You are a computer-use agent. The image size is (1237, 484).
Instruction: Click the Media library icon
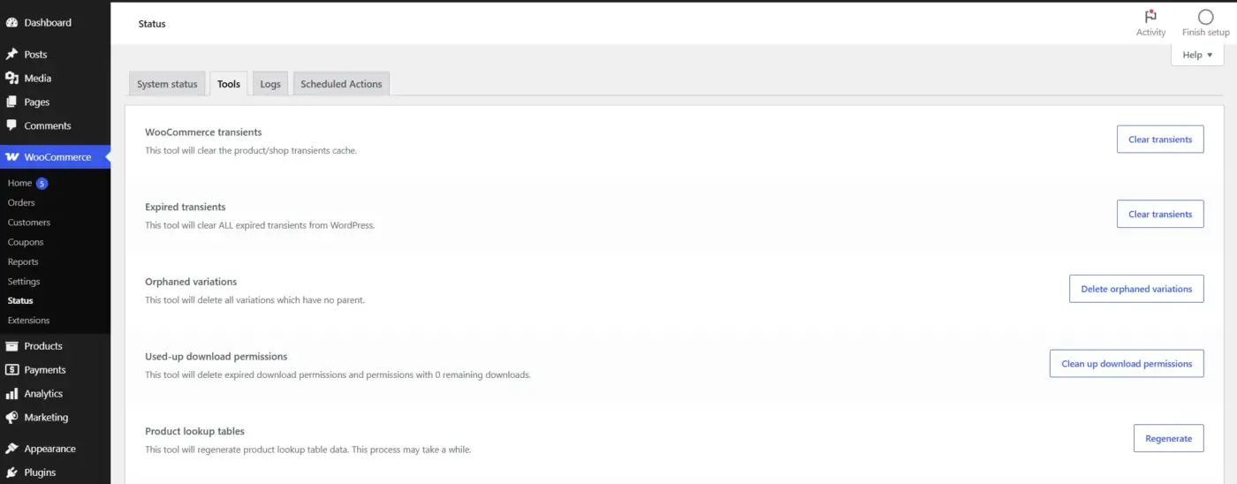point(11,78)
